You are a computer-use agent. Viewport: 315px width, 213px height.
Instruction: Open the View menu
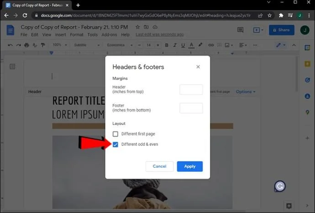(47, 35)
